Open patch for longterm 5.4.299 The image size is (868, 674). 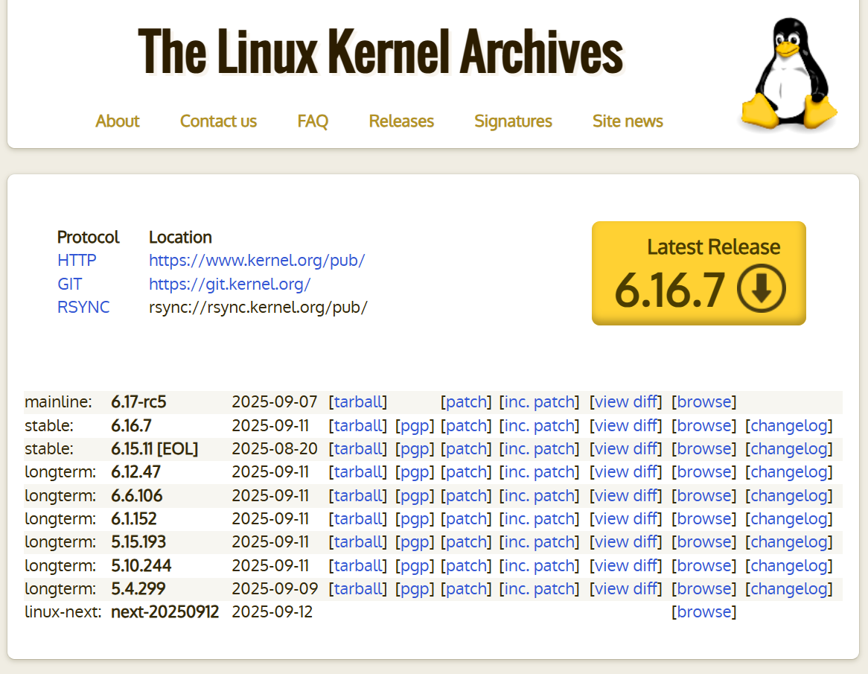tap(466, 589)
